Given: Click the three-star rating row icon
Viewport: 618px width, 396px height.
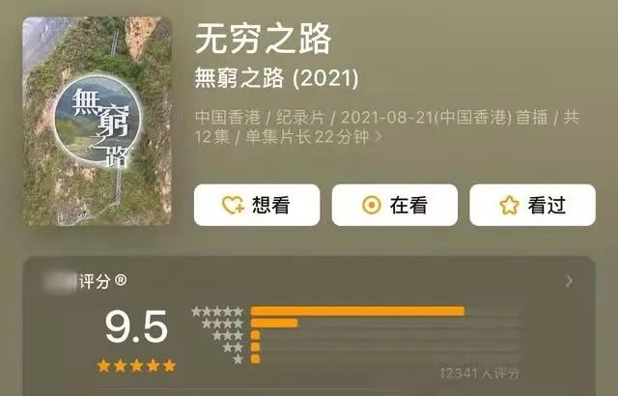Looking at the screenshot, I should point(228,336).
